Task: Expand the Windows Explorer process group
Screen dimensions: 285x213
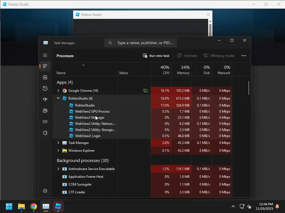Action: (58, 151)
